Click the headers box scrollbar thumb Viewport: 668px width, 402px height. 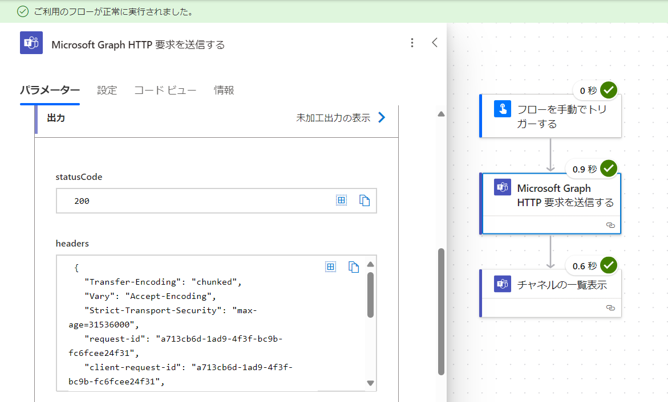[x=371, y=295]
